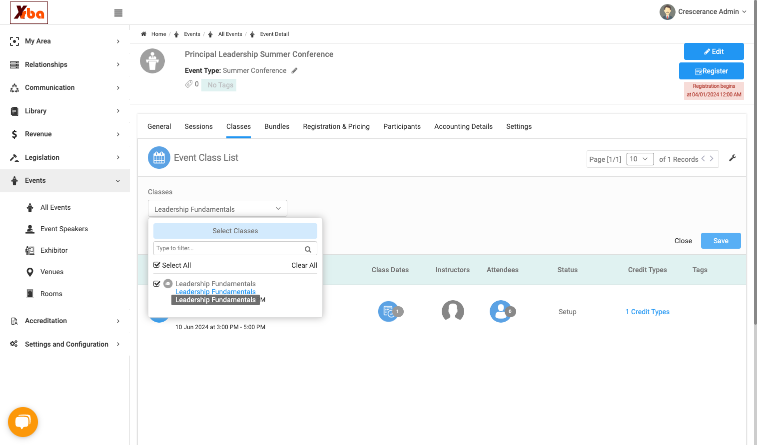The image size is (757, 445).
Task: Open the Registration & Pricing tab
Action: tap(336, 126)
